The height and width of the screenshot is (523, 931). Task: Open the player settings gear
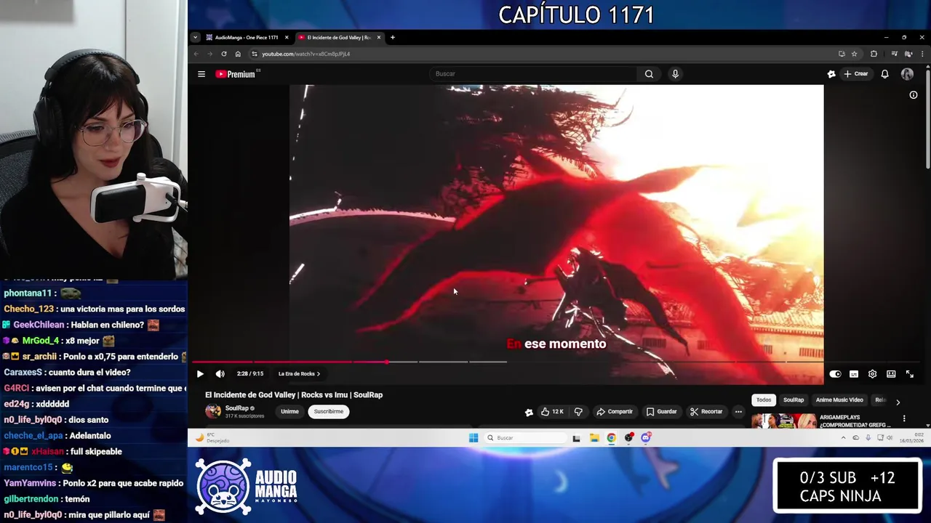(x=872, y=374)
